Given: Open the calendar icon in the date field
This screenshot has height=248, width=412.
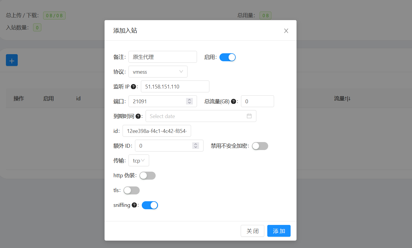Looking at the screenshot, I should pos(249,116).
